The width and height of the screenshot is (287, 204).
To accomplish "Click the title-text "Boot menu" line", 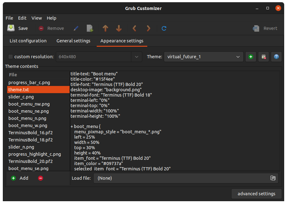I will pyautogui.click(x=94, y=74).
